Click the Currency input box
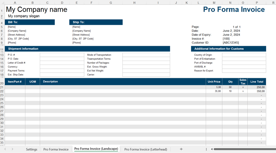276x153 pixels. (62, 67)
